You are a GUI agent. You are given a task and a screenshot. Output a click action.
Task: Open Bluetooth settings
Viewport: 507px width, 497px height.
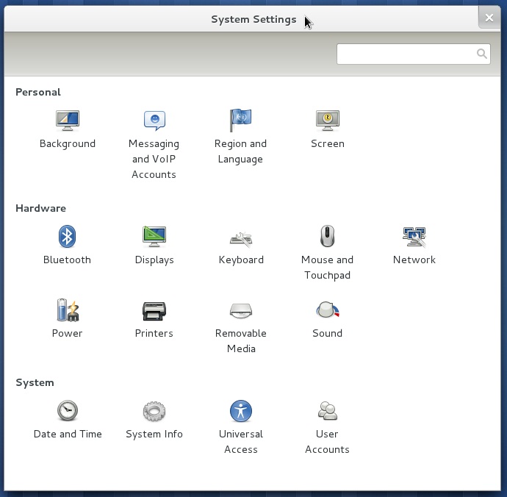[68, 237]
